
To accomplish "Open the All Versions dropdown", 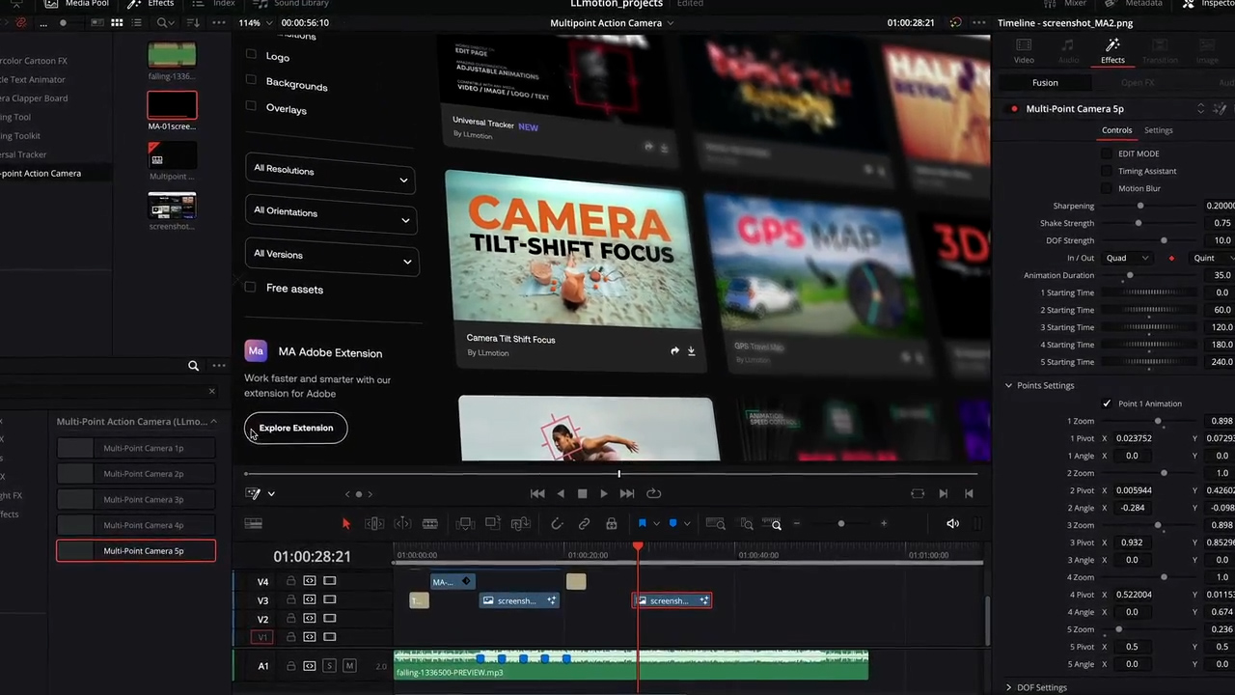I will 331,258.
